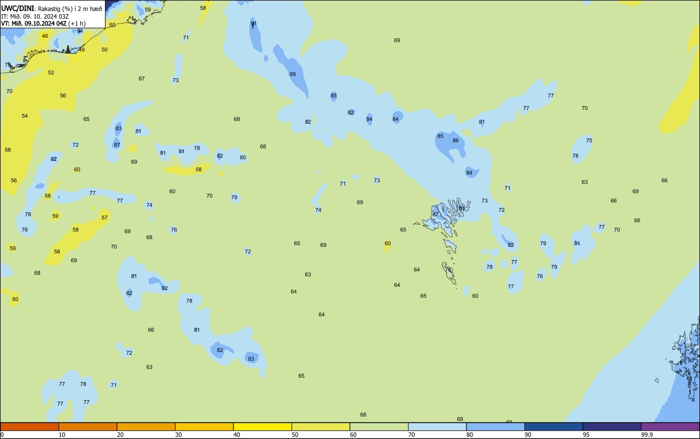Viewport: 700px width, 439px height.
Task: Select the 50–60 pale yellow legend swatch
Action: coord(320,426)
